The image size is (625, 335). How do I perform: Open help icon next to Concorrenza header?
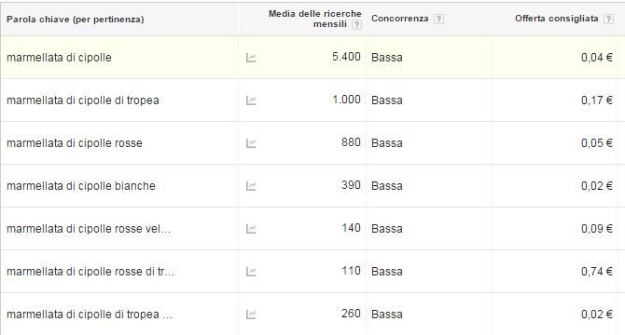(438, 19)
